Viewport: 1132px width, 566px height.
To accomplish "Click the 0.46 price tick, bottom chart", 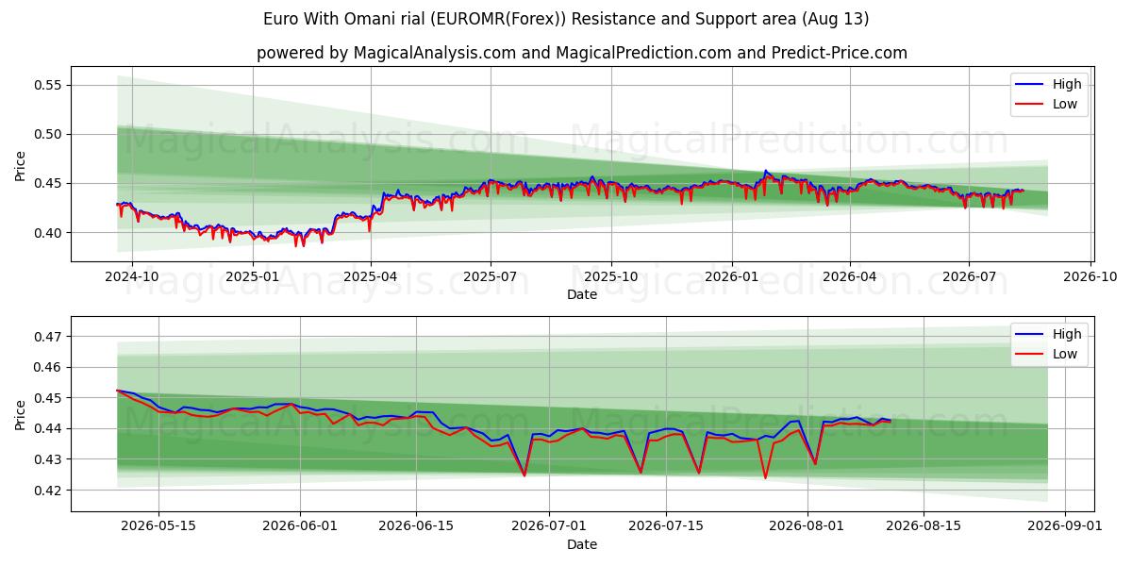I will pyautogui.click(x=48, y=367).
